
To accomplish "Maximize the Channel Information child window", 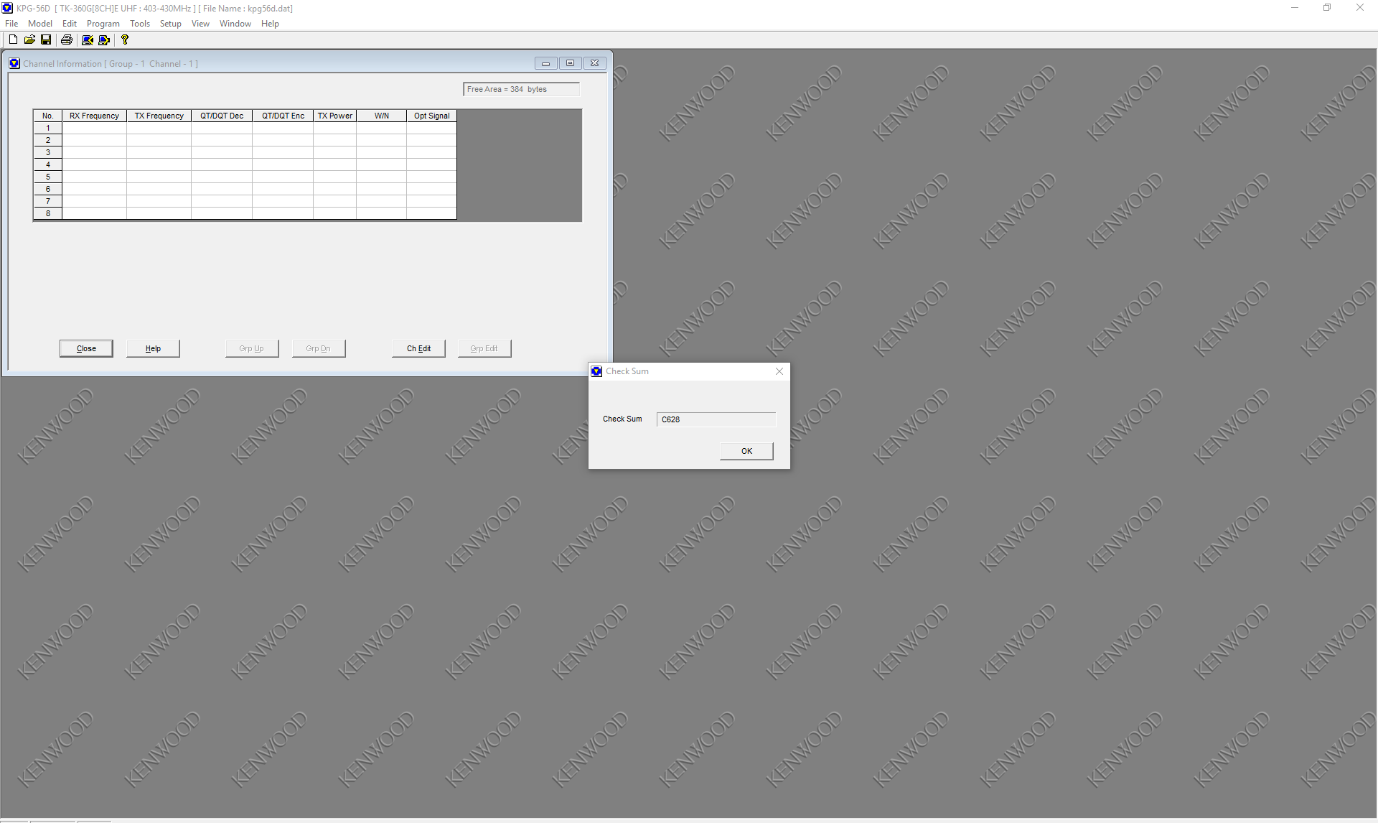I will [x=571, y=63].
